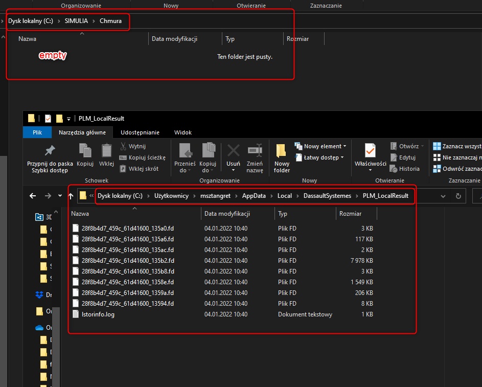Viewport: 482px width, 387px height.
Task: Select file 28f8b4d7_459c_61d41600_1358e.fd
Action: point(128,282)
